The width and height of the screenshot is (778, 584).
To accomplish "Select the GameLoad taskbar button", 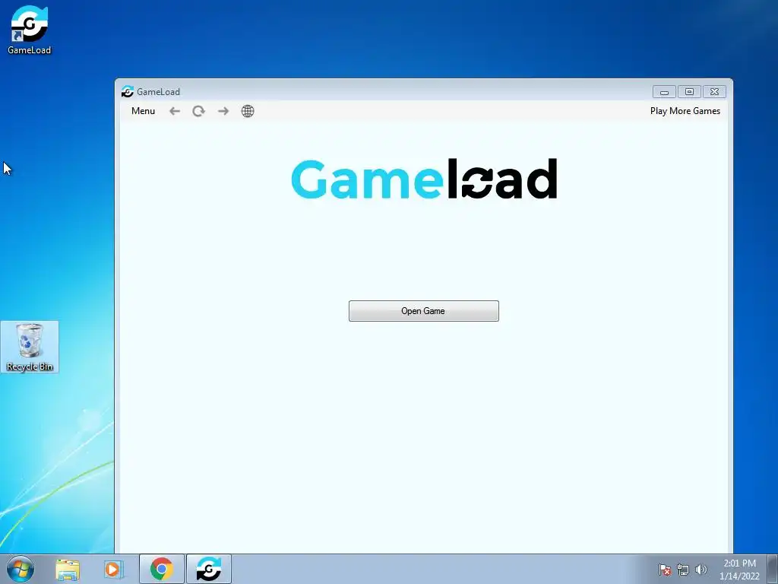I will (209, 569).
